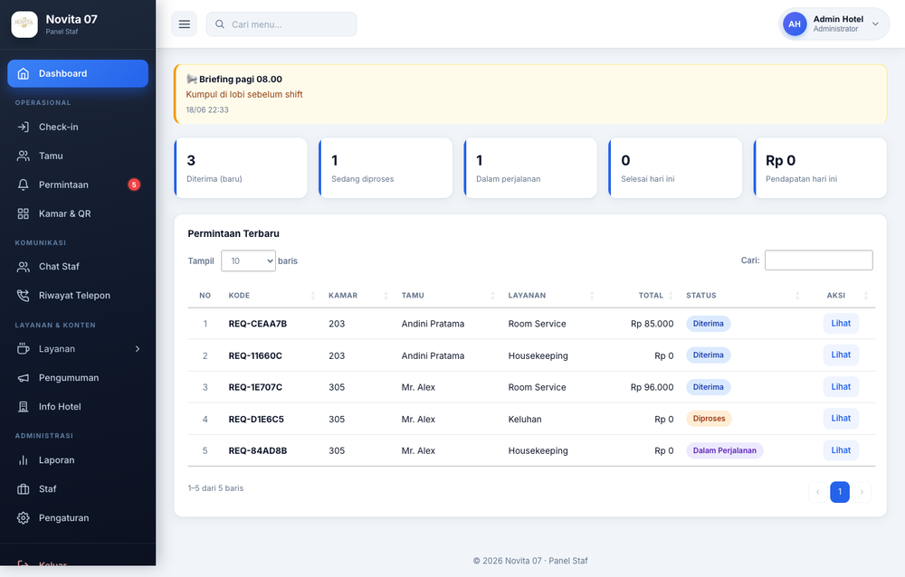Click the table Cari filter input
The image size is (905, 577).
(x=818, y=260)
